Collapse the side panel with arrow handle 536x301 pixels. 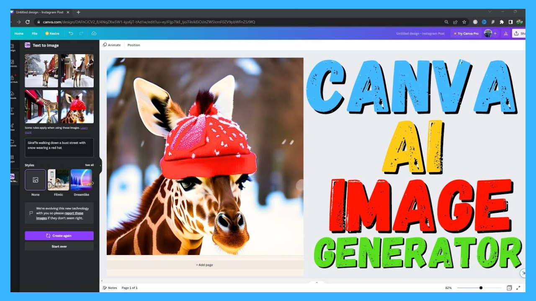pyautogui.click(x=100, y=166)
